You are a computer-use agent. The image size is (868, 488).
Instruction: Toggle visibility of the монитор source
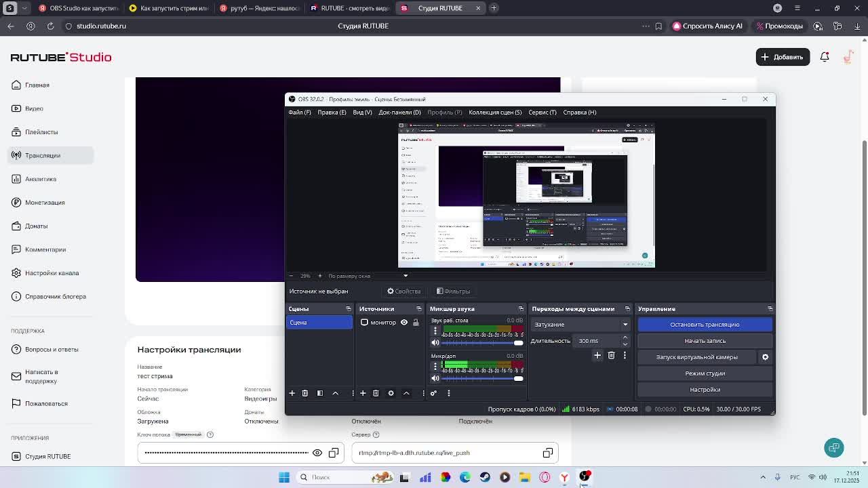click(404, 323)
